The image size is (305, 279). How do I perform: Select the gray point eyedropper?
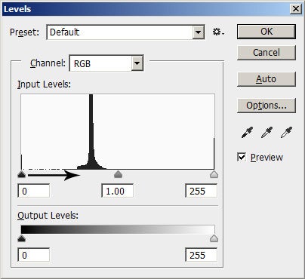[266, 133]
